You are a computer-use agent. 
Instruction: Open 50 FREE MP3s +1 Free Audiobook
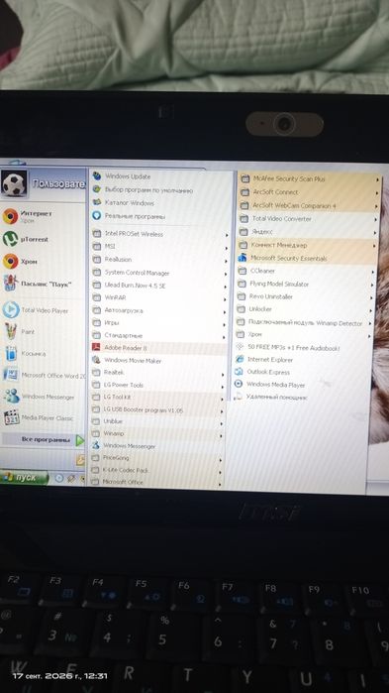pyautogui.click(x=304, y=348)
